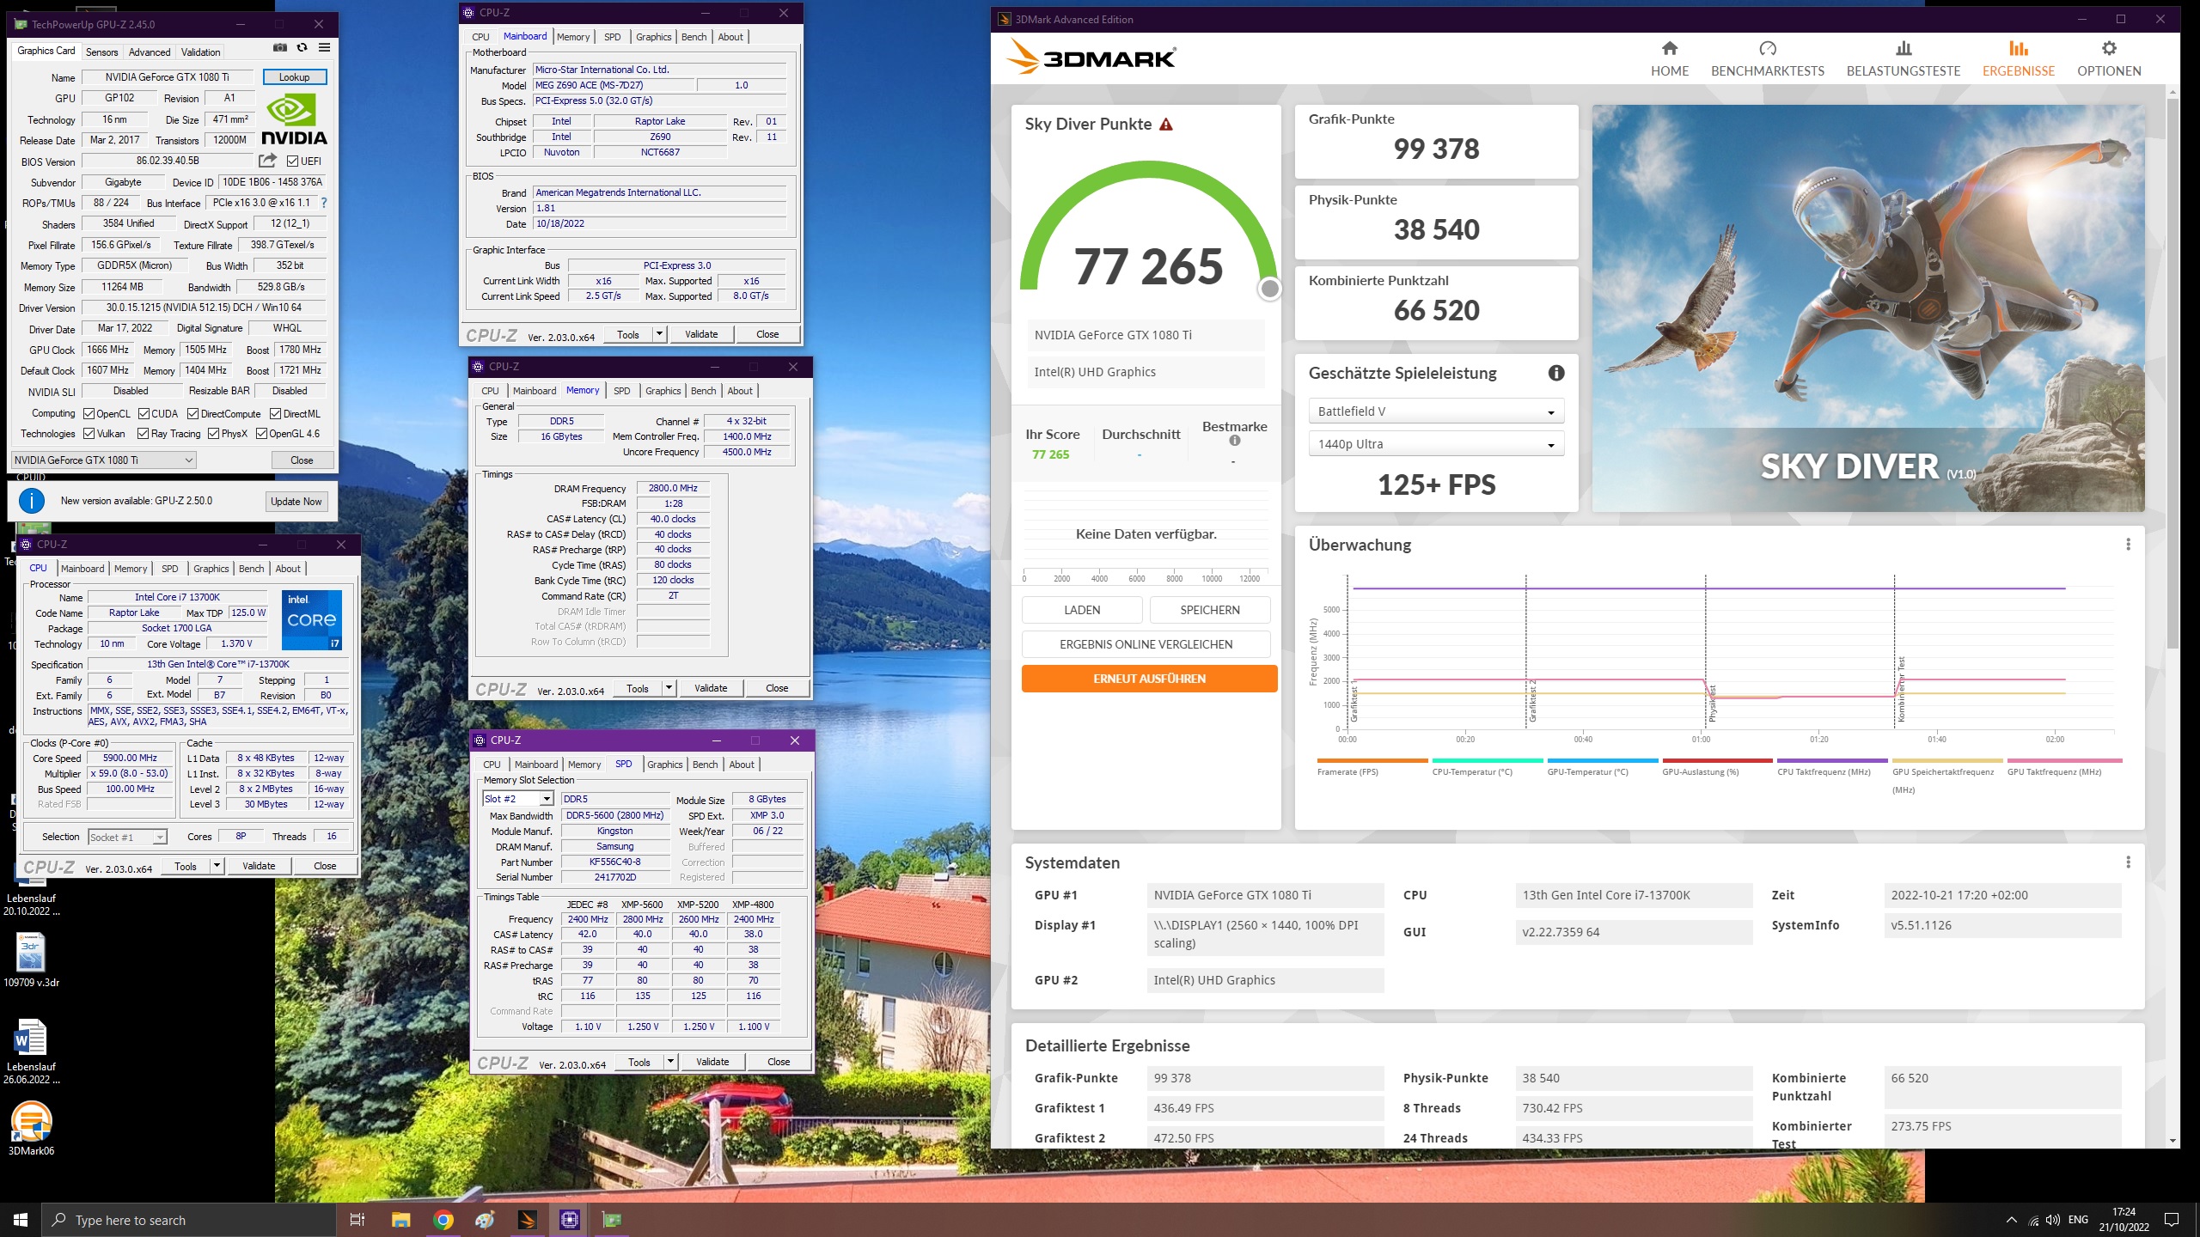Click the Sky Diver preview image
This screenshot has width=2200, height=1237.
coord(1867,308)
